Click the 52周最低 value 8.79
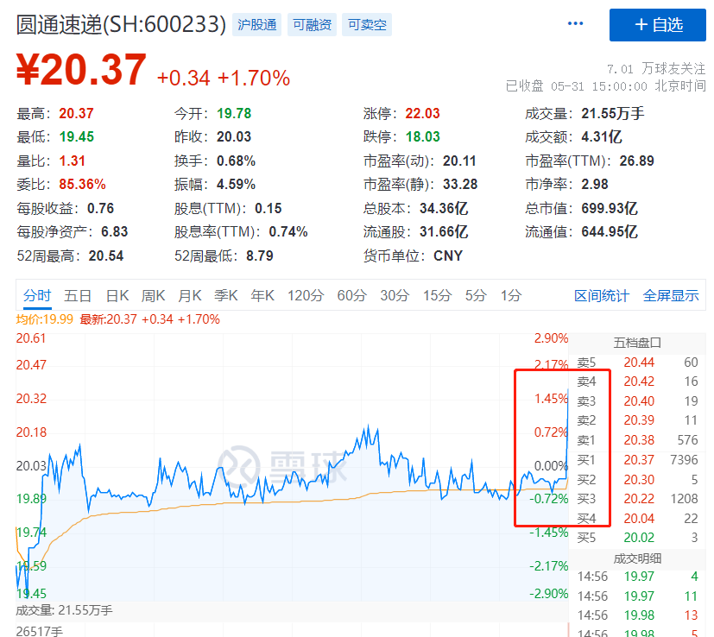This screenshot has width=714, height=637. [x=260, y=255]
